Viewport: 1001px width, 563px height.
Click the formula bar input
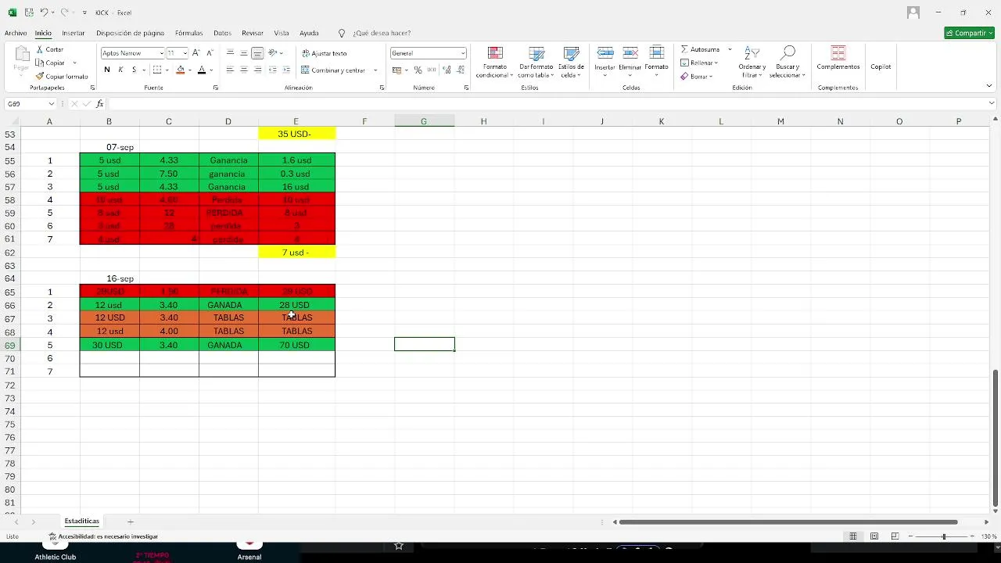pyautogui.click(x=547, y=104)
